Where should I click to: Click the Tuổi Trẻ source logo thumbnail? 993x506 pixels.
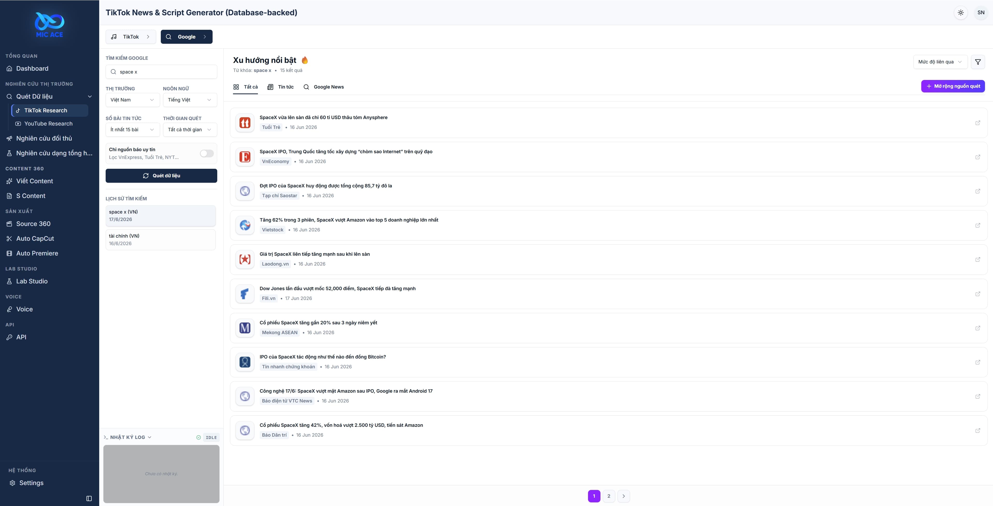(x=245, y=122)
